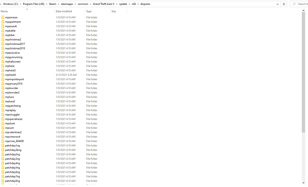Select the patchday2ng folder name
This screenshot has width=308, height=187.
click(12, 154)
